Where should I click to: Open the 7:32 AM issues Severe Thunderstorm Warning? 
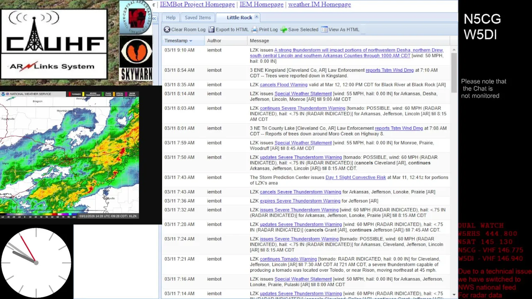pos(299,210)
